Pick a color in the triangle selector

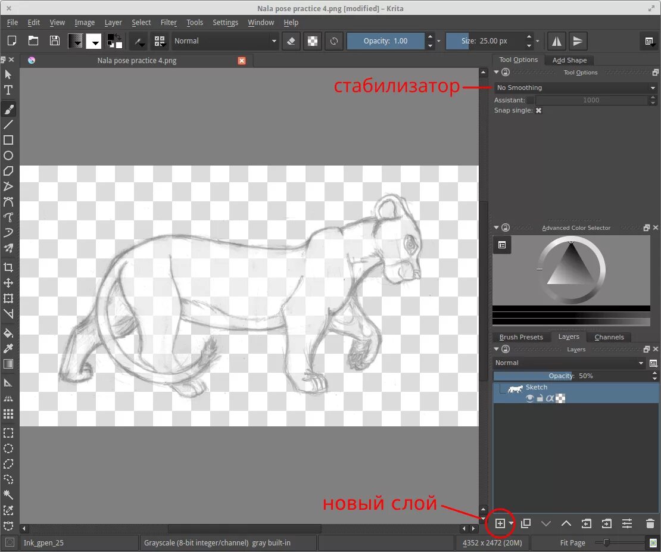pos(570,266)
